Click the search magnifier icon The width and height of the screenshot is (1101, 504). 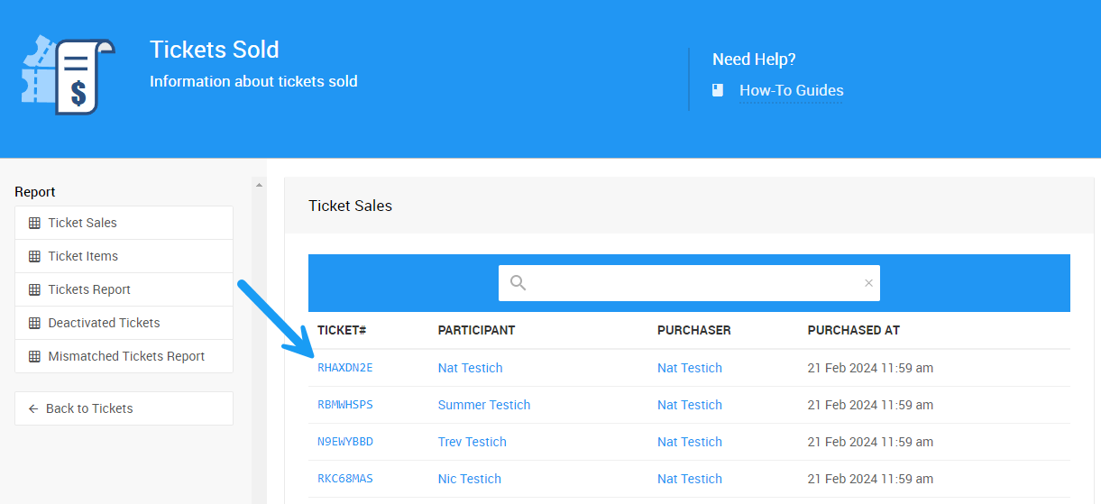point(518,283)
